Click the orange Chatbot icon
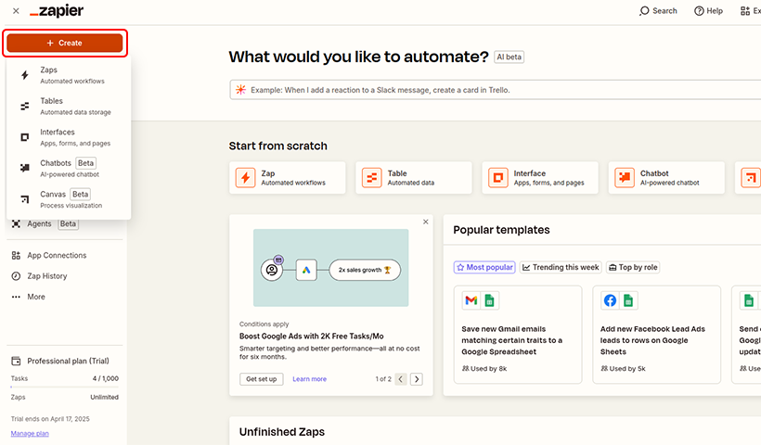 coord(625,178)
